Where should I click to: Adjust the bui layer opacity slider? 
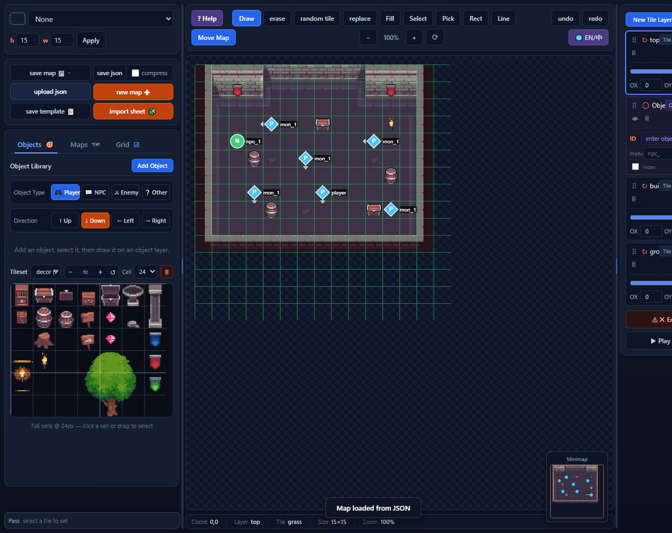coord(651,217)
